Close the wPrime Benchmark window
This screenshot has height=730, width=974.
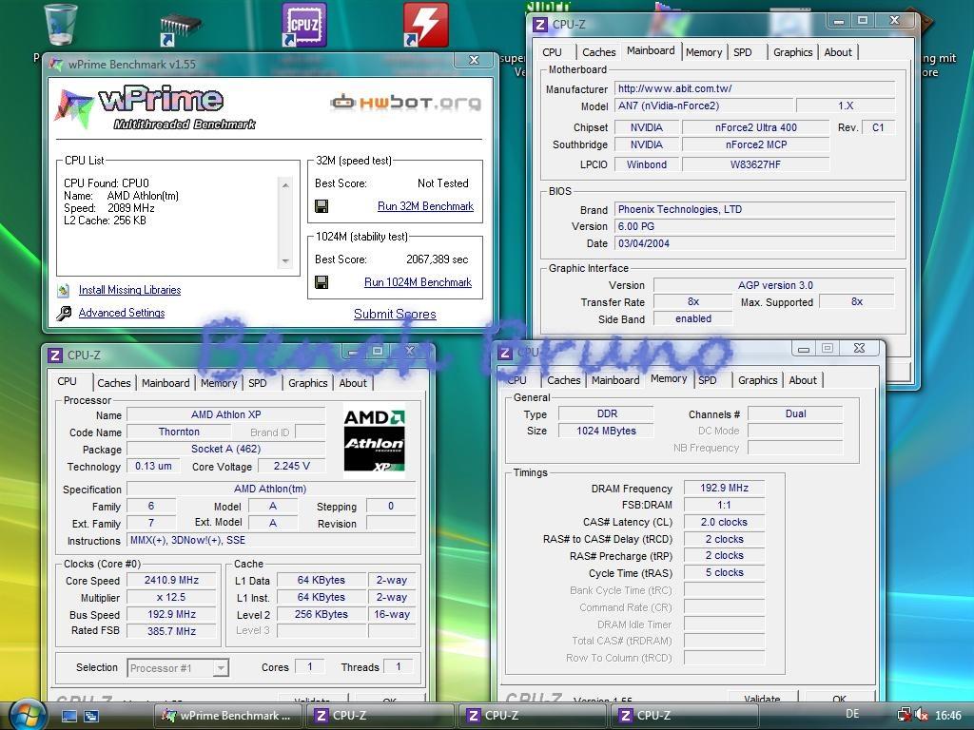[474, 60]
